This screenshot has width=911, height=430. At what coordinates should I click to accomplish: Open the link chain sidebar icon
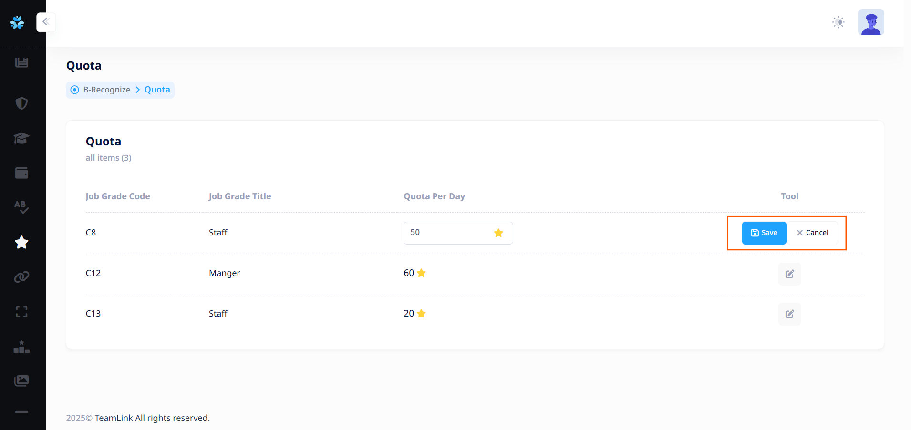[21, 277]
